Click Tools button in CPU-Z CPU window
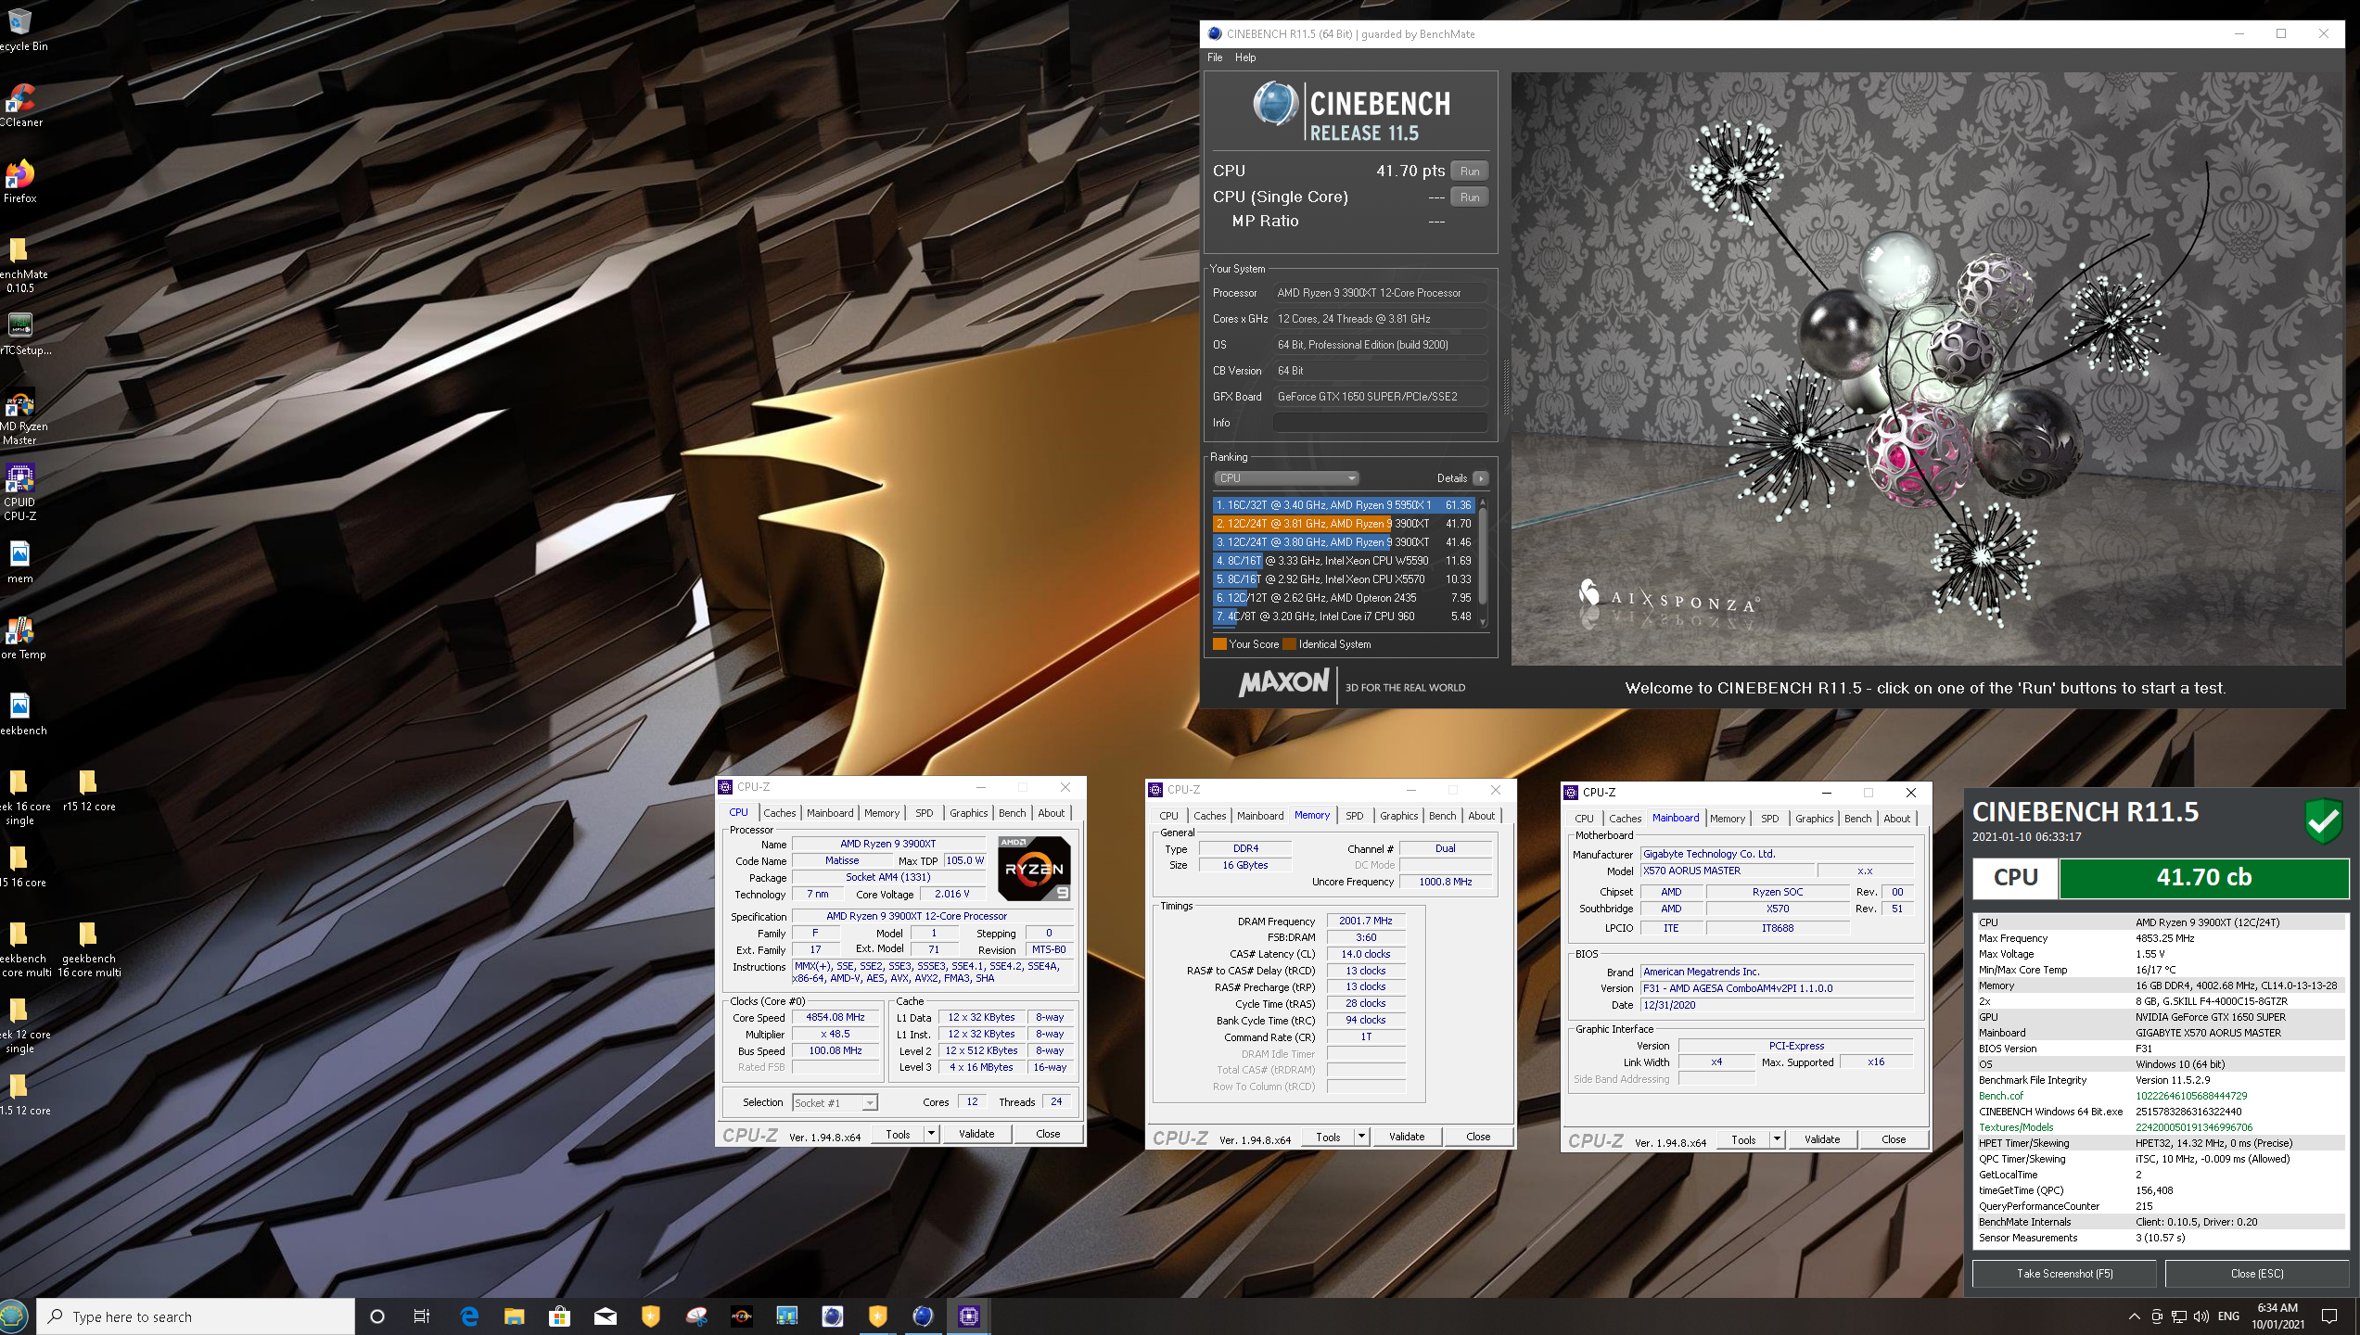Screen dimensions: 2360x1335 [x=898, y=1134]
